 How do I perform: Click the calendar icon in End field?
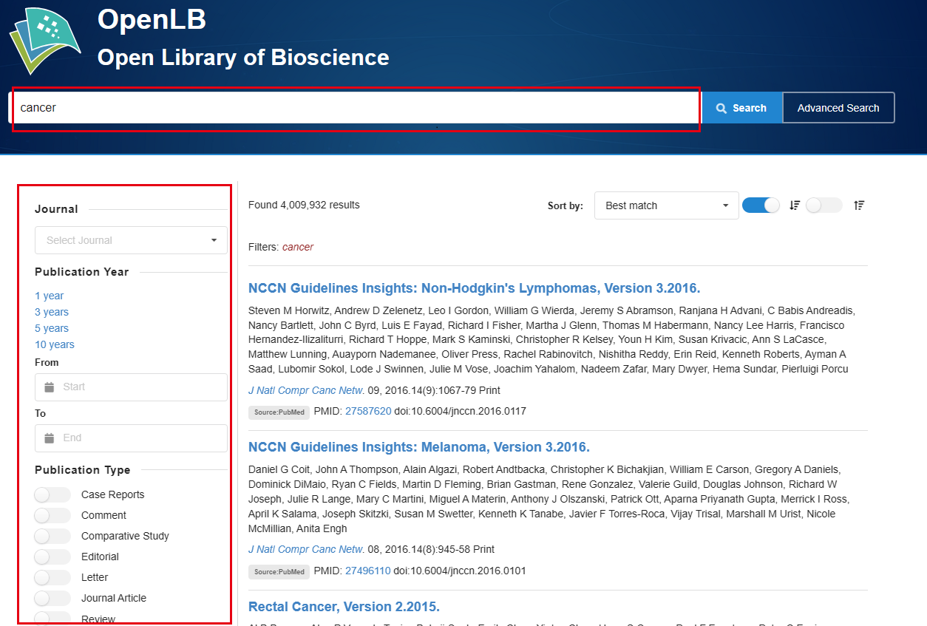tap(50, 438)
